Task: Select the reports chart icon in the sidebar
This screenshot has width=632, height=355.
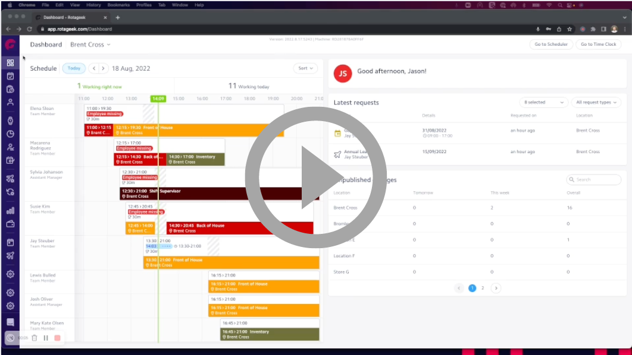Action: (x=10, y=209)
